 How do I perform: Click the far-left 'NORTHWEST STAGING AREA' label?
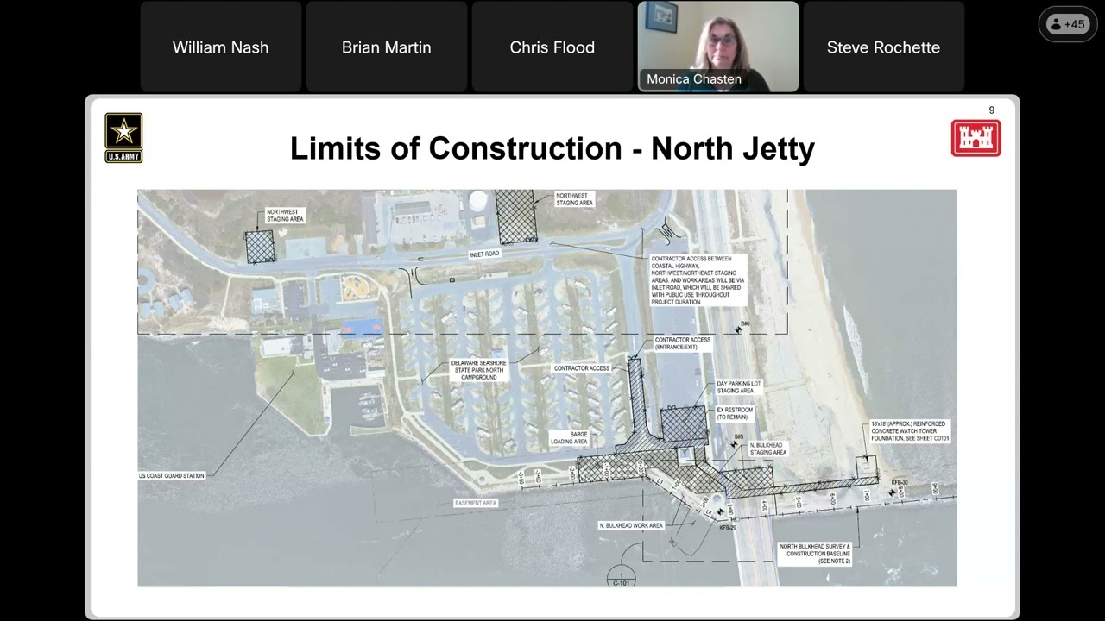click(x=284, y=216)
